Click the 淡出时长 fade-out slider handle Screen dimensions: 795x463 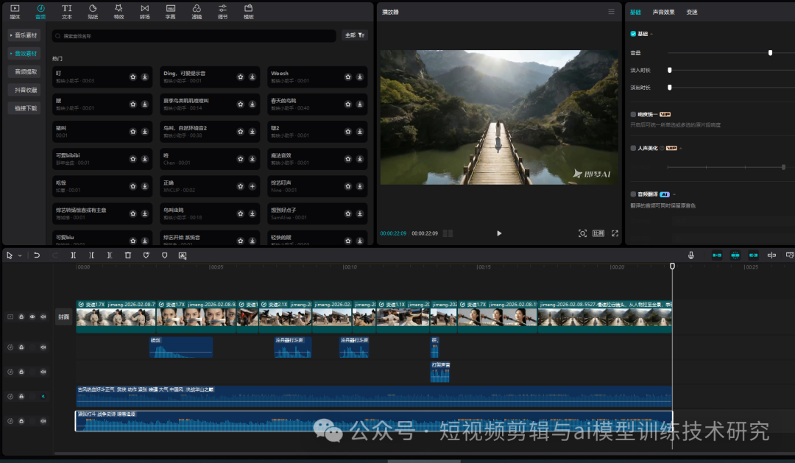669,88
